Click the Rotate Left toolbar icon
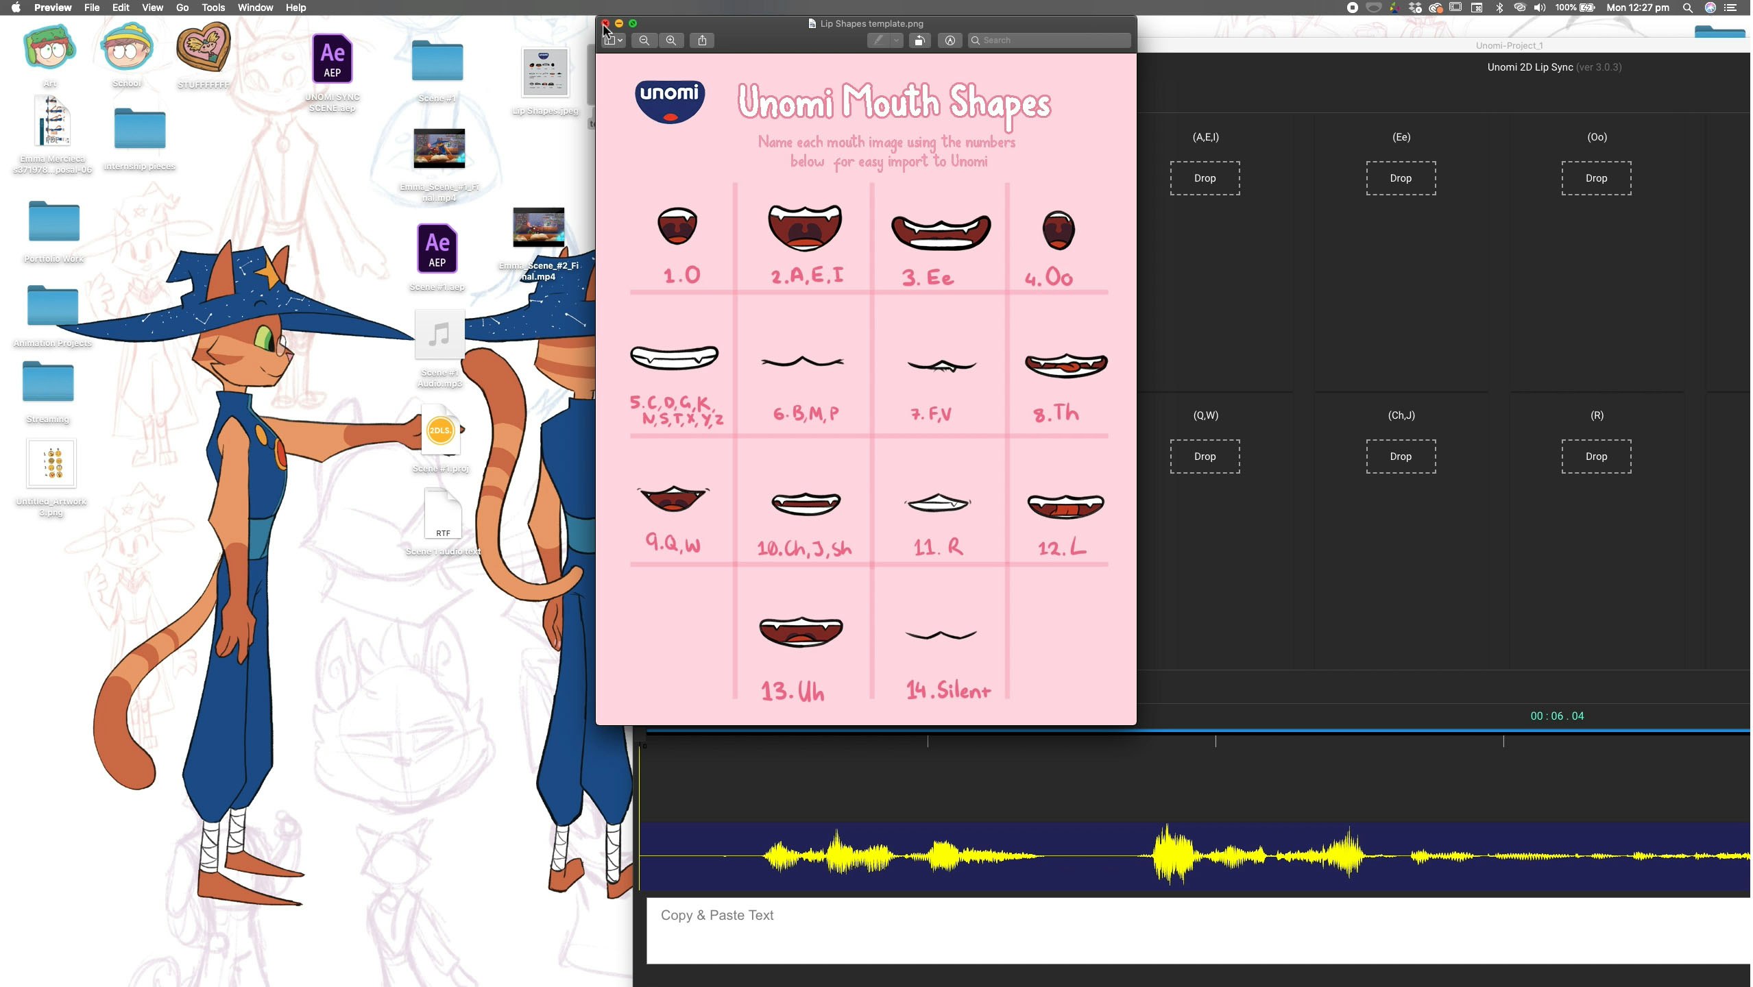The width and height of the screenshot is (1753, 987). pyautogui.click(x=919, y=40)
